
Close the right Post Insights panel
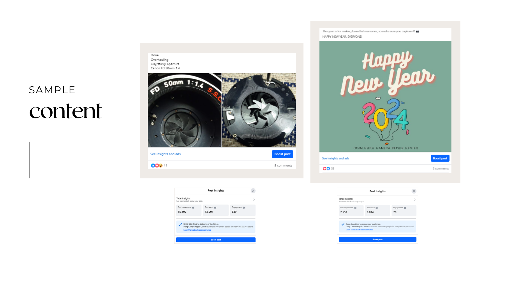(414, 191)
